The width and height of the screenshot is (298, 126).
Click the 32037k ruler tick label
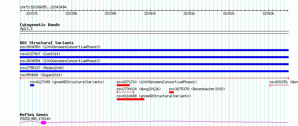(32, 13)
